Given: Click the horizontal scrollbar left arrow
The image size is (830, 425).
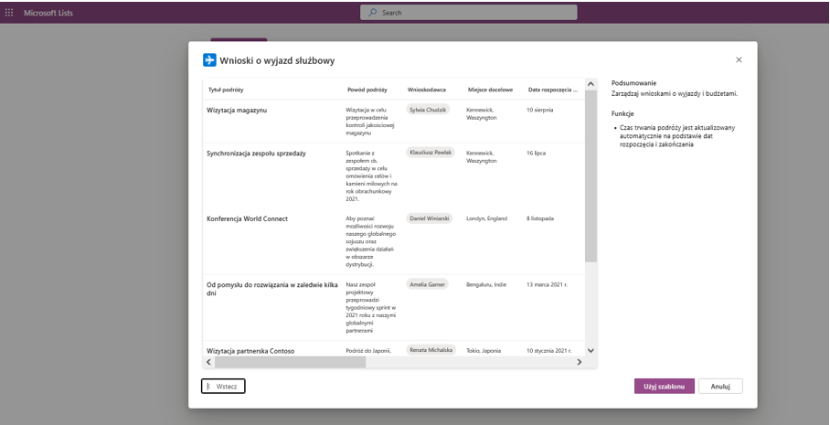Looking at the screenshot, I should 207,362.
